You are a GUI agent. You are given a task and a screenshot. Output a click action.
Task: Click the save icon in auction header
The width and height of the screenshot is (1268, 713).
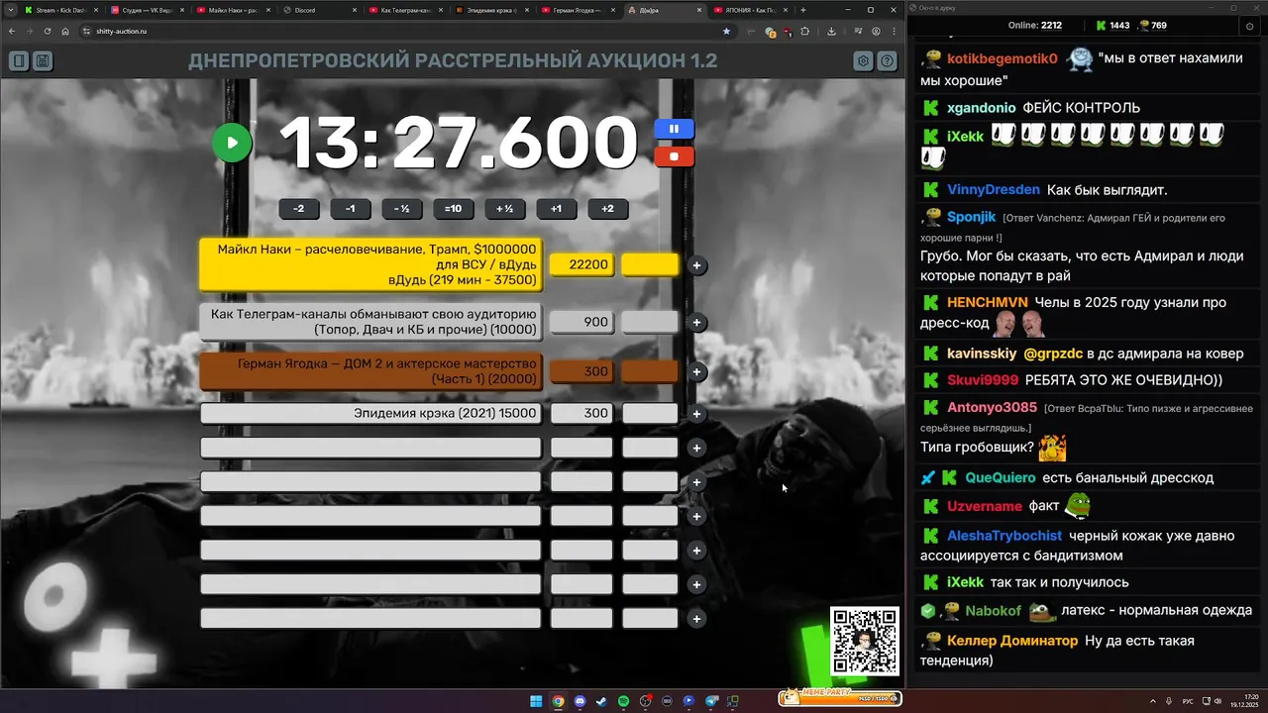tap(43, 61)
